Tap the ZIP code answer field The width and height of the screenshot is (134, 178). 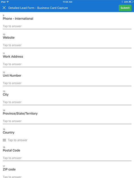[x=67, y=177]
